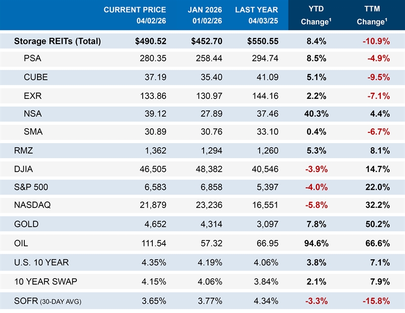The height and width of the screenshot is (313, 405).
Task: Select the SMA row label
Action: click(33, 132)
